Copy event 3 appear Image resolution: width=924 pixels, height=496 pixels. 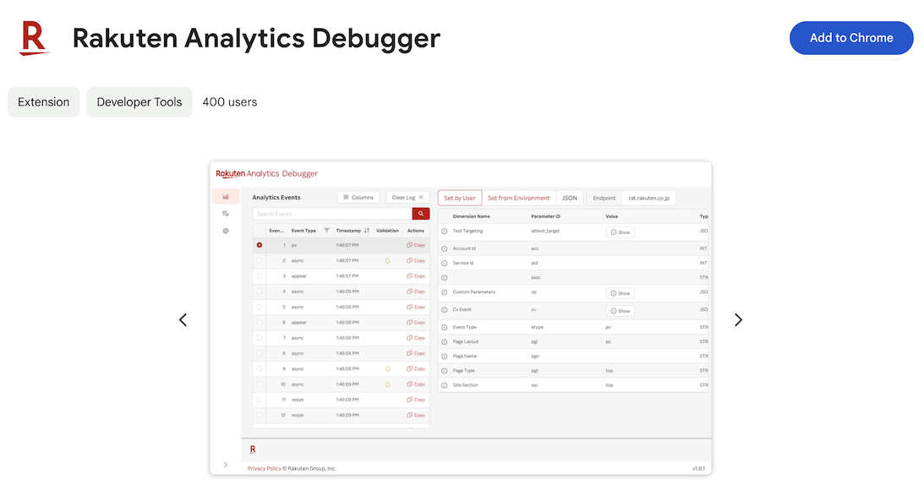[416, 275]
